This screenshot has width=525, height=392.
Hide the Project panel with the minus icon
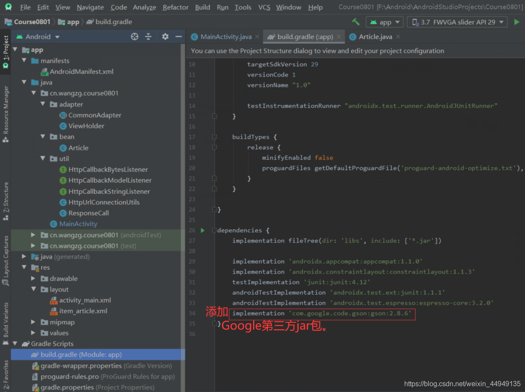179,37
